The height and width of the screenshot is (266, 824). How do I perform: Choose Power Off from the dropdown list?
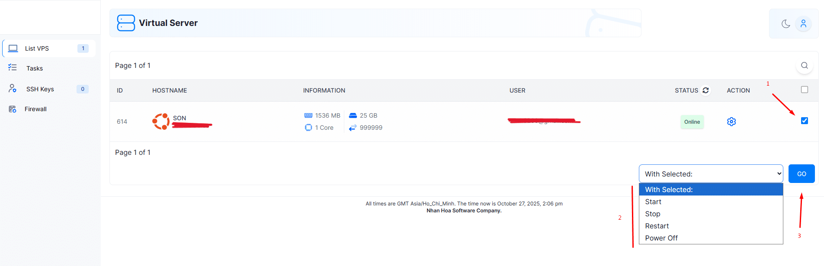pyautogui.click(x=661, y=238)
